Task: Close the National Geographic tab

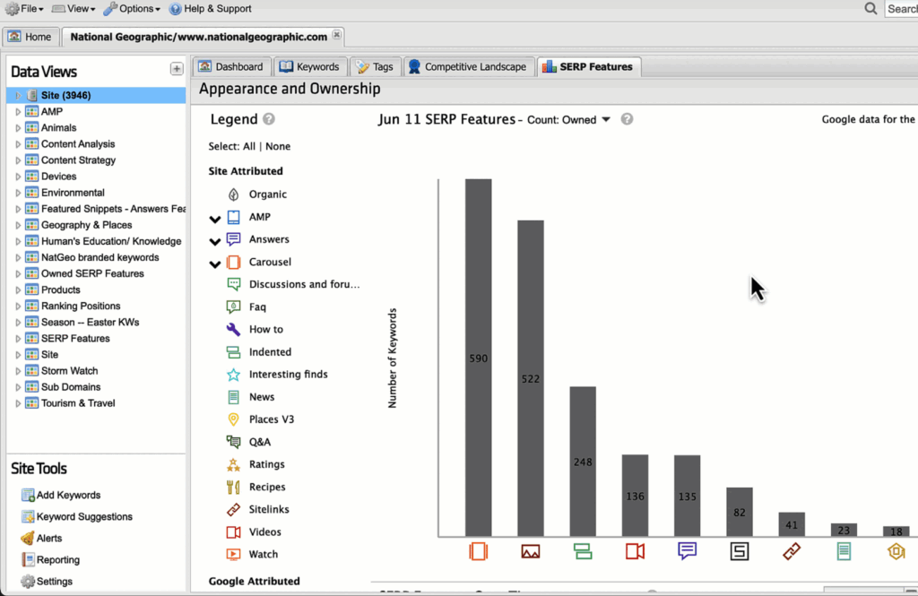Action: (337, 35)
